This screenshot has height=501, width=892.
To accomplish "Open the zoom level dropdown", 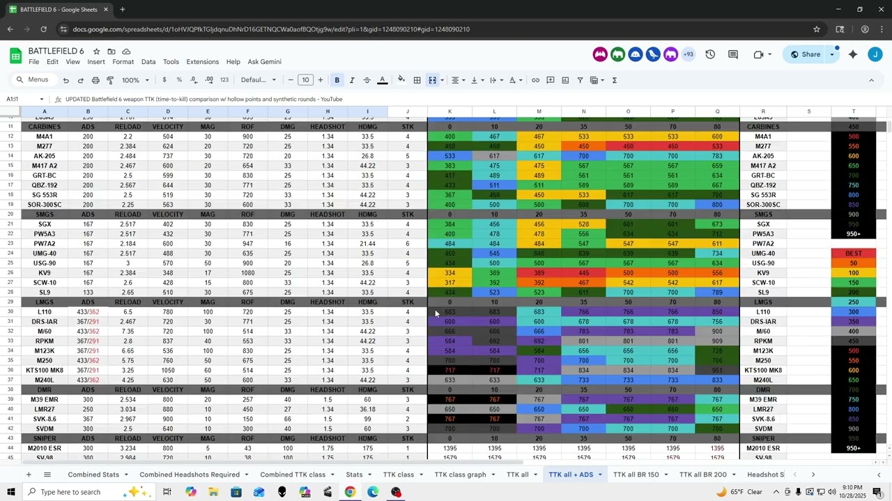I will tap(136, 80).
